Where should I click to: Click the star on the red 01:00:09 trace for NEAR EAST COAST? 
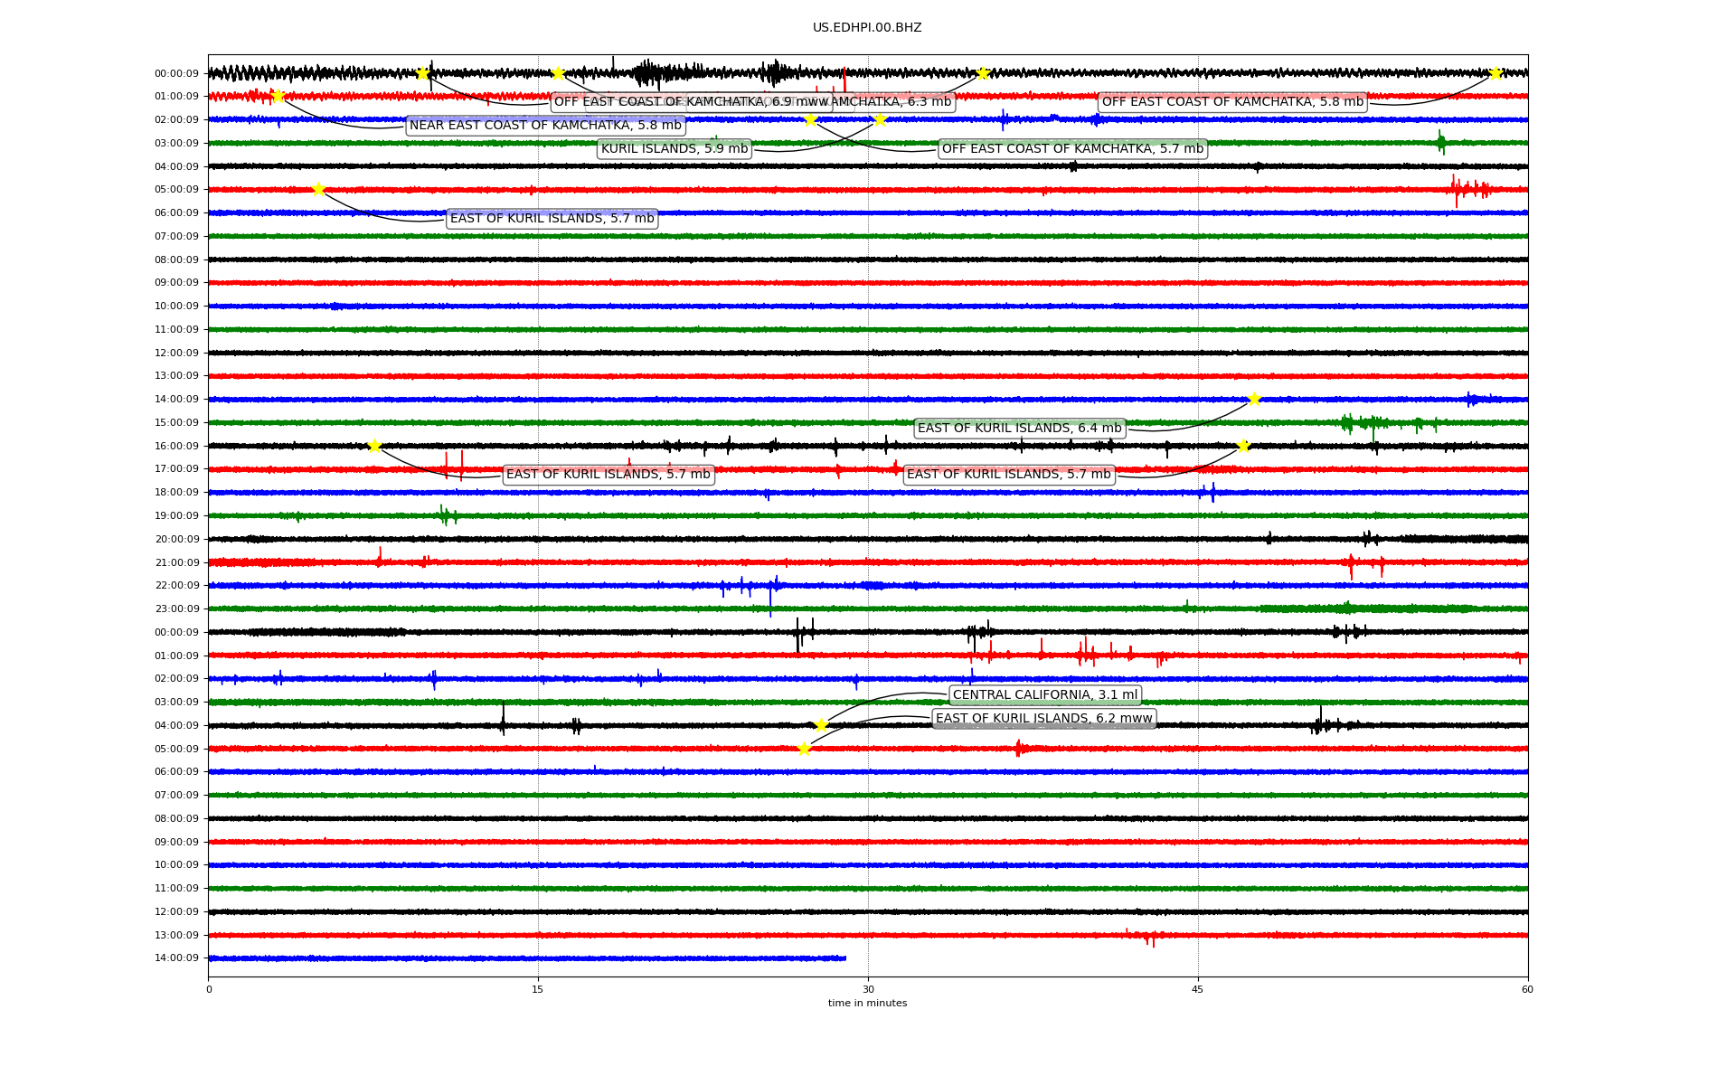coord(278,96)
